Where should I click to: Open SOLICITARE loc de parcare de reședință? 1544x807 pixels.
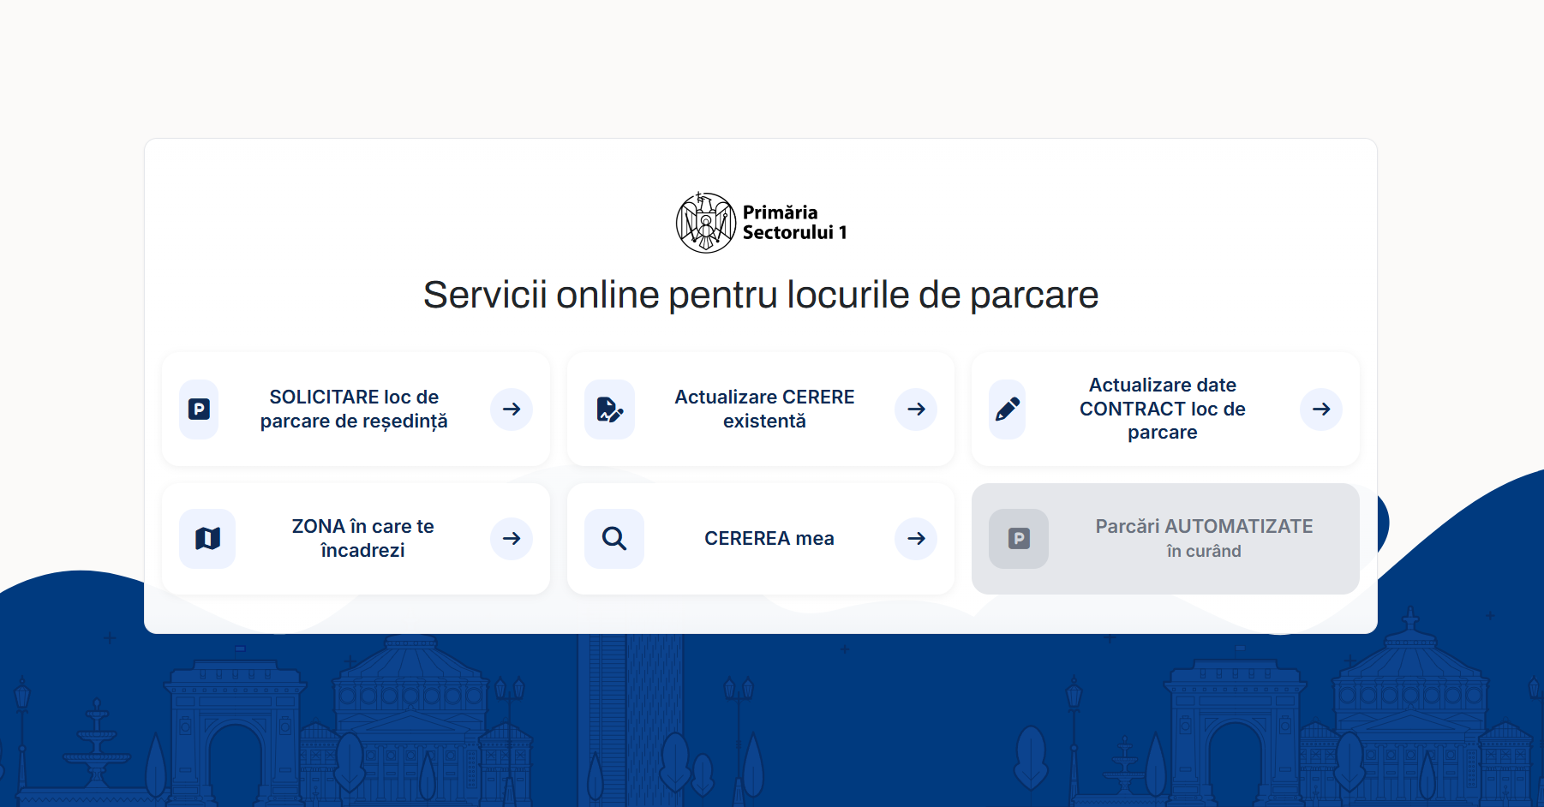pos(354,409)
